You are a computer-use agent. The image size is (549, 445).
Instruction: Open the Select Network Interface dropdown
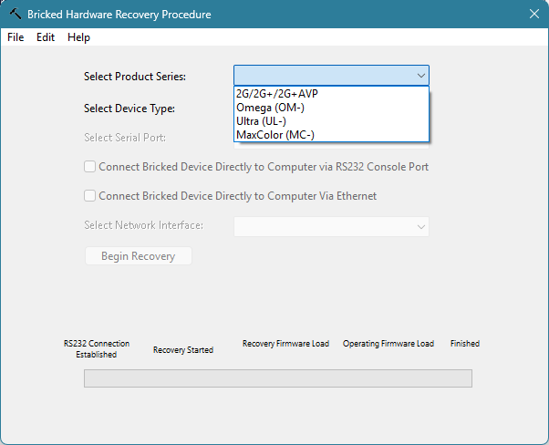(x=331, y=226)
